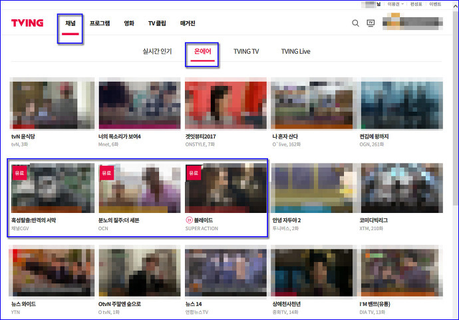Viewport: 459px width, 320px height.
Task: Switch to the 실시간 인기 tab
Action: (x=157, y=51)
